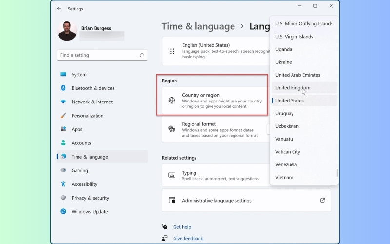
Task: Click the Accessibility figure icon in sidebar
Action: coord(63,184)
